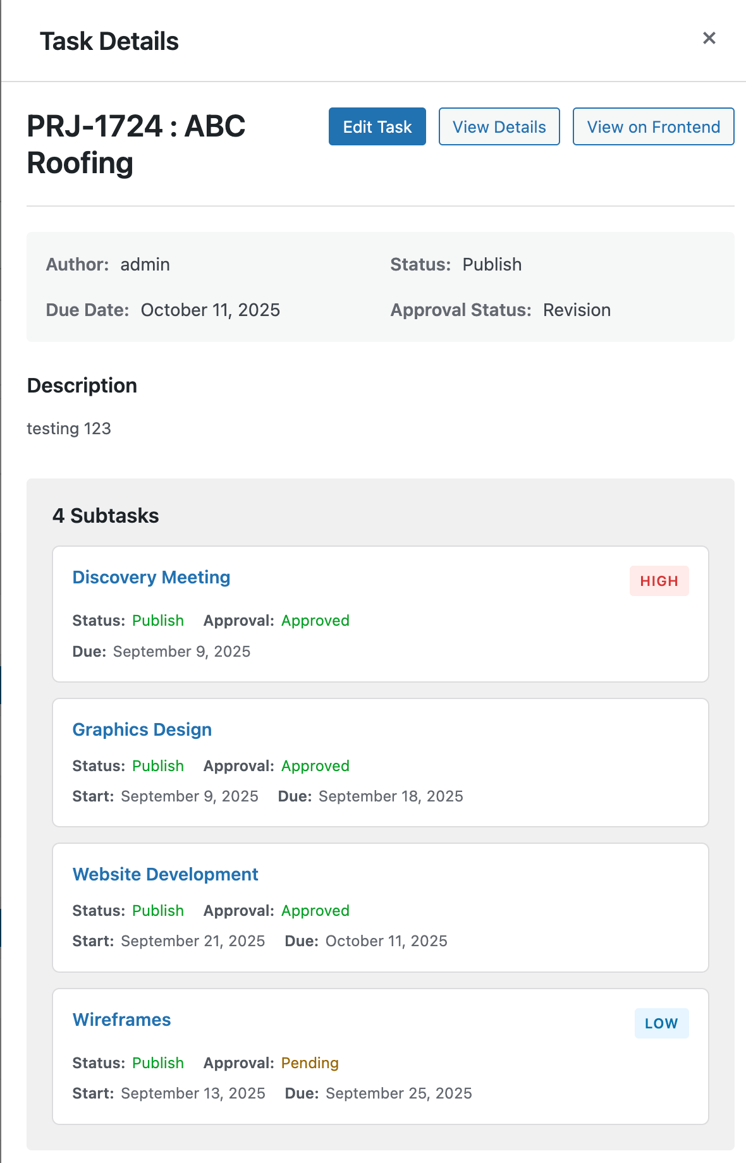Select the PRJ-1724 : ABC Roofing title
The image size is (746, 1163).
click(136, 144)
